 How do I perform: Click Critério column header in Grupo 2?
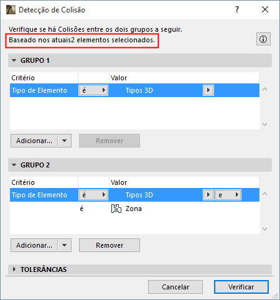point(44,182)
